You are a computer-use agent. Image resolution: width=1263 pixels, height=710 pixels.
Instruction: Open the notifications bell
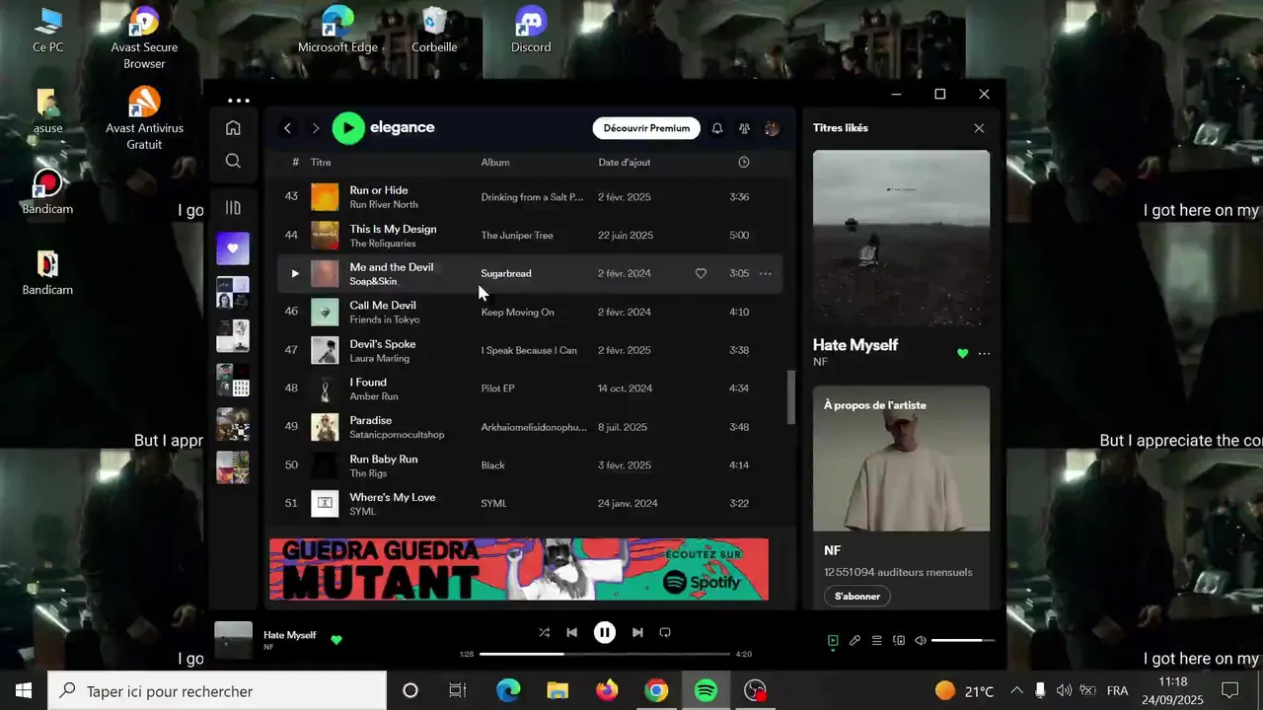coord(717,128)
